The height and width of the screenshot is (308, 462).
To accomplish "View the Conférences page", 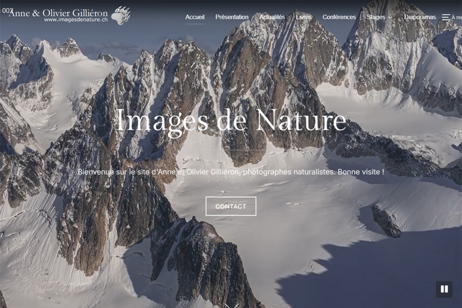I will [x=339, y=17].
